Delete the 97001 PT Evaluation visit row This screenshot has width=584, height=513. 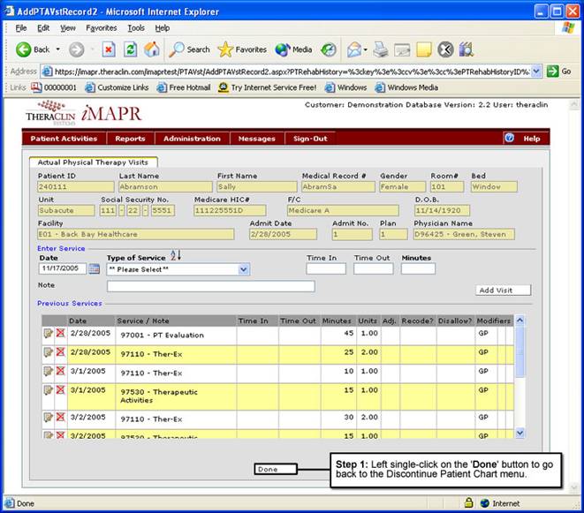point(60,334)
